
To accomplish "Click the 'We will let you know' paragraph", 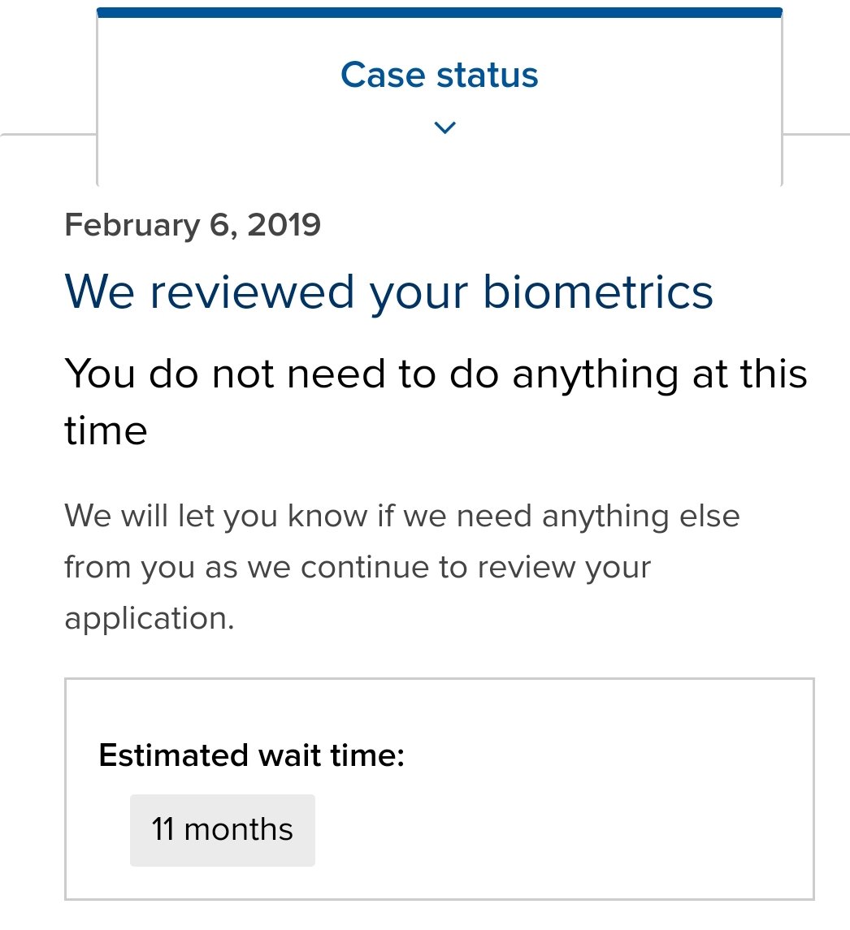I will 402,567.
